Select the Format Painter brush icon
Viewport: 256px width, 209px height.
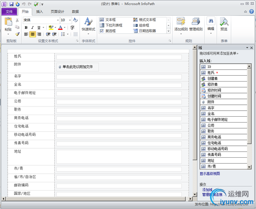[17, 34]
